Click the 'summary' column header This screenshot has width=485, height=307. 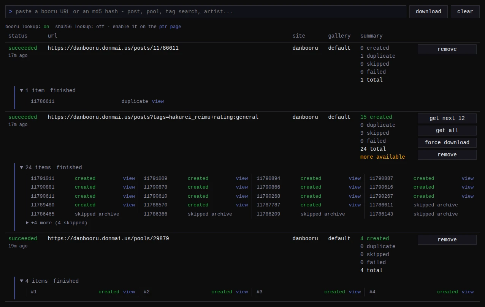pyautogui.click(x=371, y=36)
